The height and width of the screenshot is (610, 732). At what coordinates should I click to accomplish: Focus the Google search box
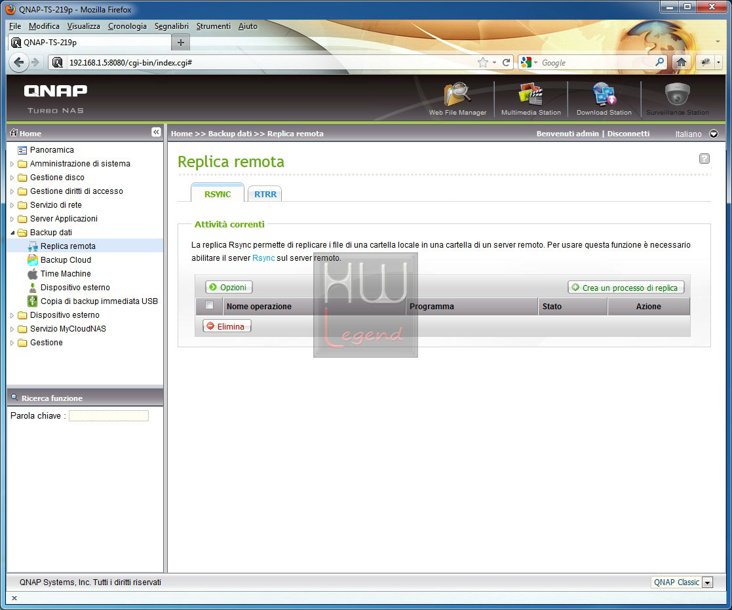tap(596, 62)
